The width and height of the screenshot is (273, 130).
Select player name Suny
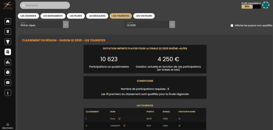point(113,119)
